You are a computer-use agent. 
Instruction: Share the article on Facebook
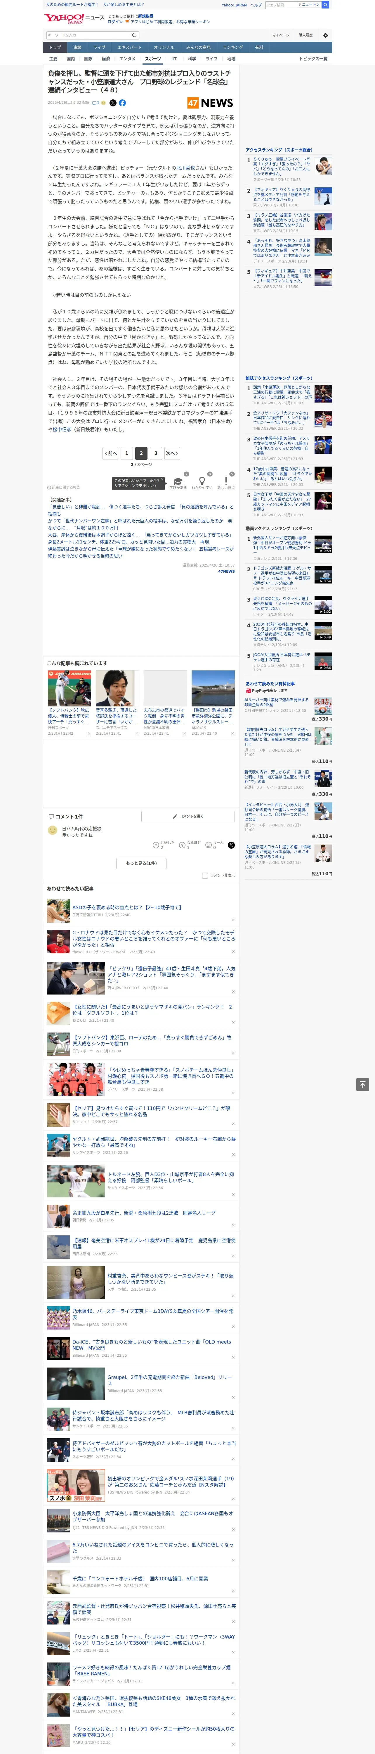(122, 103)
